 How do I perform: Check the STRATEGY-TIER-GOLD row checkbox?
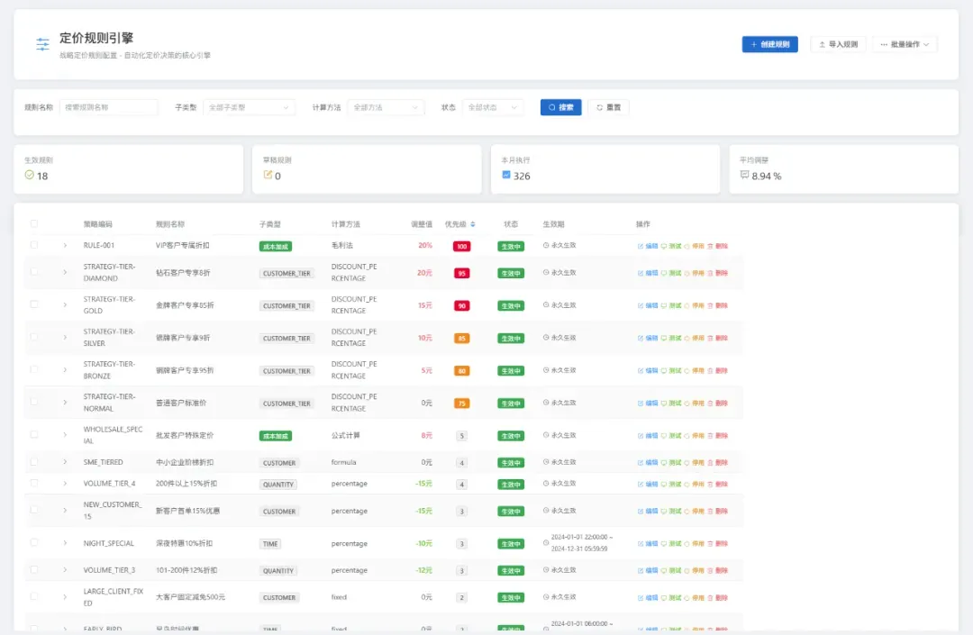[x=34, y=304]
